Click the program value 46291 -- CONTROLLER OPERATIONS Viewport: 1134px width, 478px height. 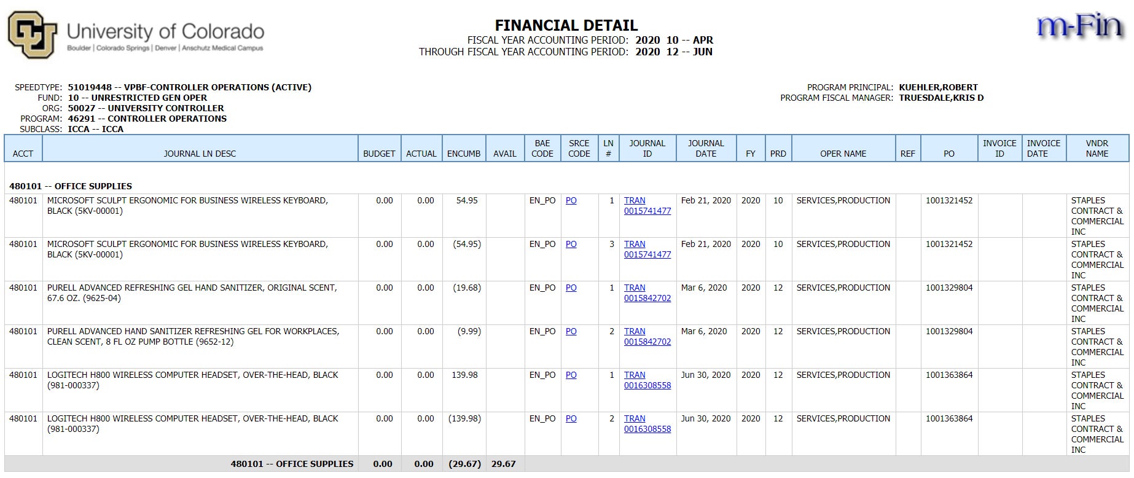click(147, 119)
